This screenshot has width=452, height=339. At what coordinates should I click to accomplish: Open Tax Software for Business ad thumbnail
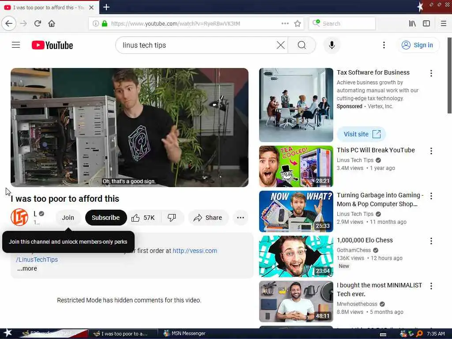tap(296, 105)
